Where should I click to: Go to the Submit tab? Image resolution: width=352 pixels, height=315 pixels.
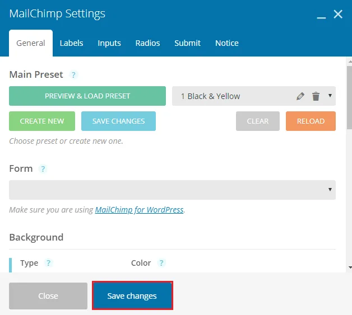pyautogui.click(x=187, y=43)
